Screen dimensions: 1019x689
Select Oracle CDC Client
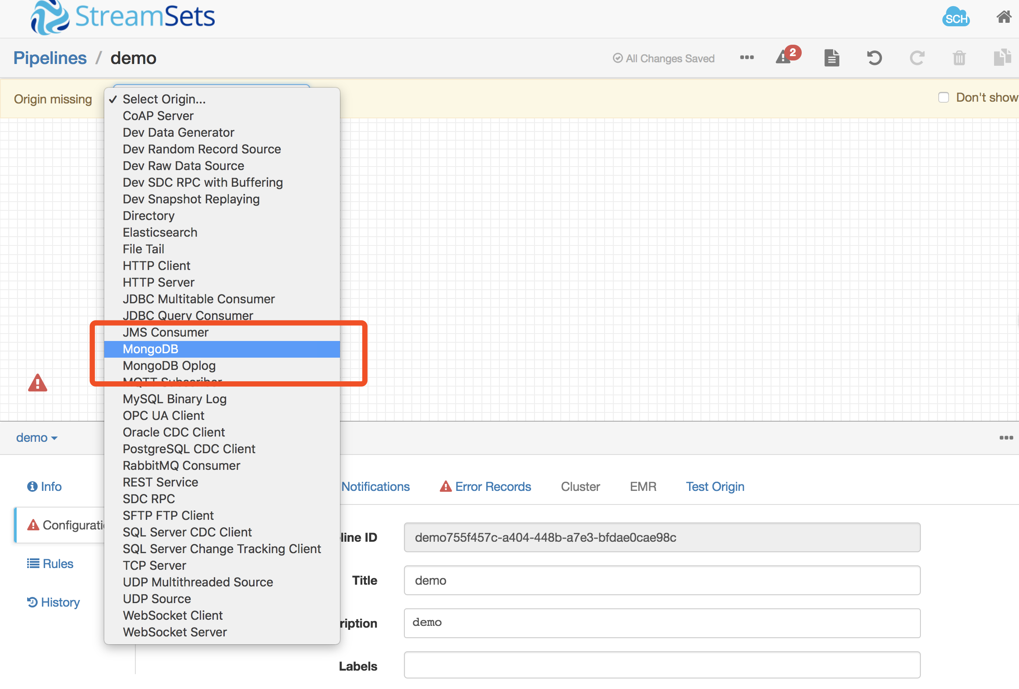(x=222, y=433)
